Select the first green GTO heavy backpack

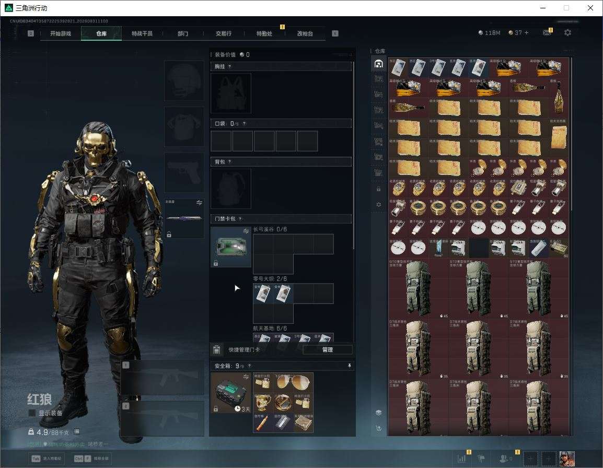point(419,288)
